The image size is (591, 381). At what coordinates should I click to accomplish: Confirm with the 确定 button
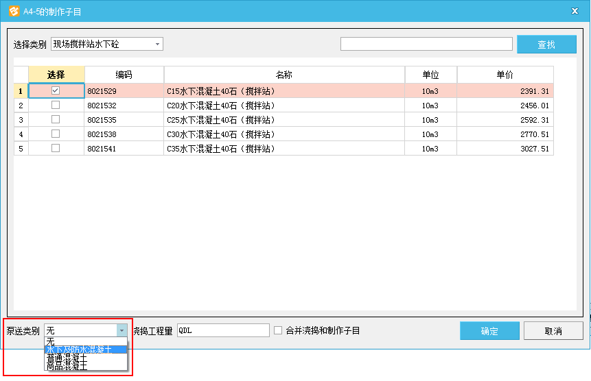click(x=489, y=331)
